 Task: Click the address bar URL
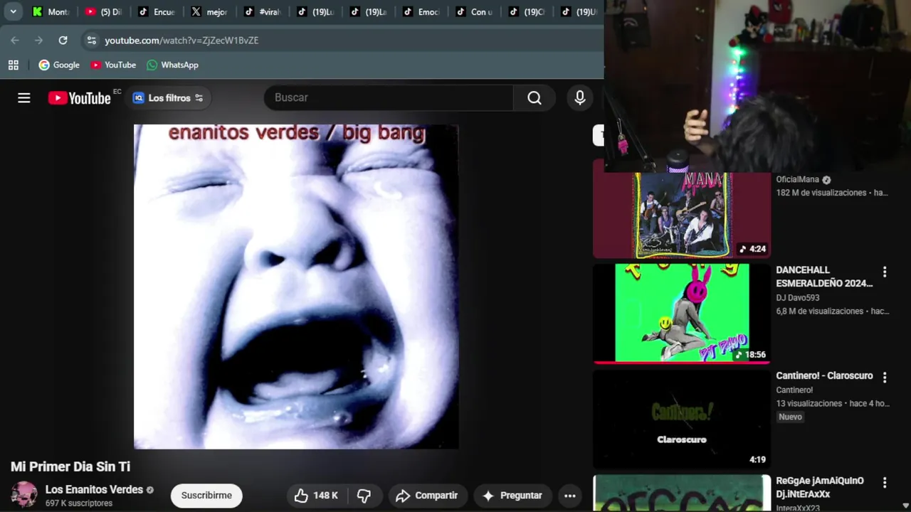click(181, 41)
